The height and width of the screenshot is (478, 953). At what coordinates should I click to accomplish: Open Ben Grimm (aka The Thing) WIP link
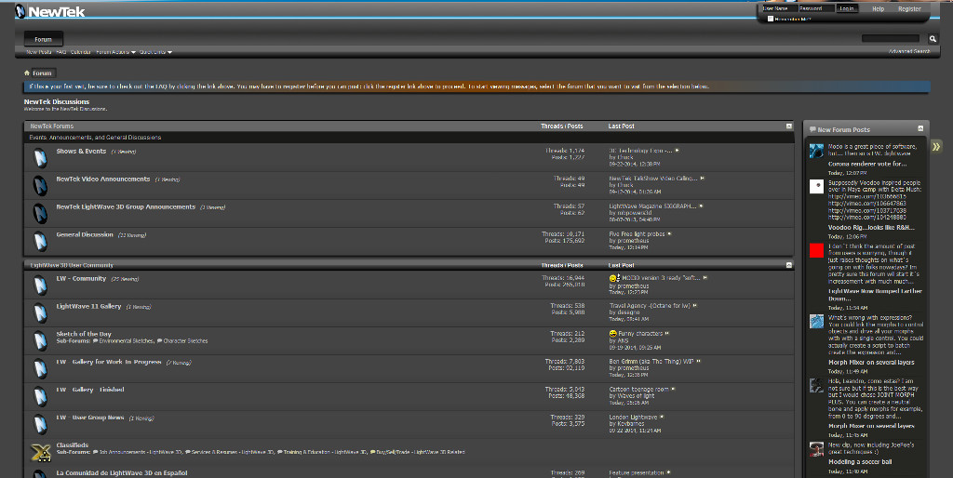pyautogui.click(x=651, y=362)
